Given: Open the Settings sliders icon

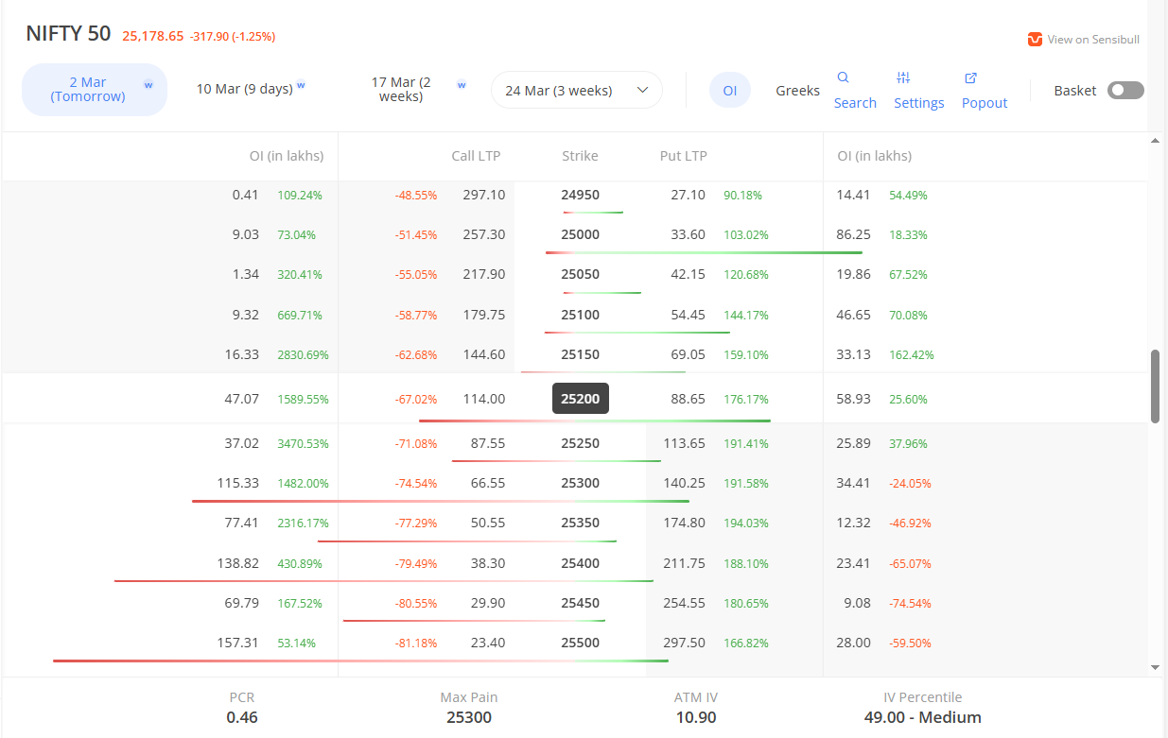Looking at the screenshot, I should point(903,77).
